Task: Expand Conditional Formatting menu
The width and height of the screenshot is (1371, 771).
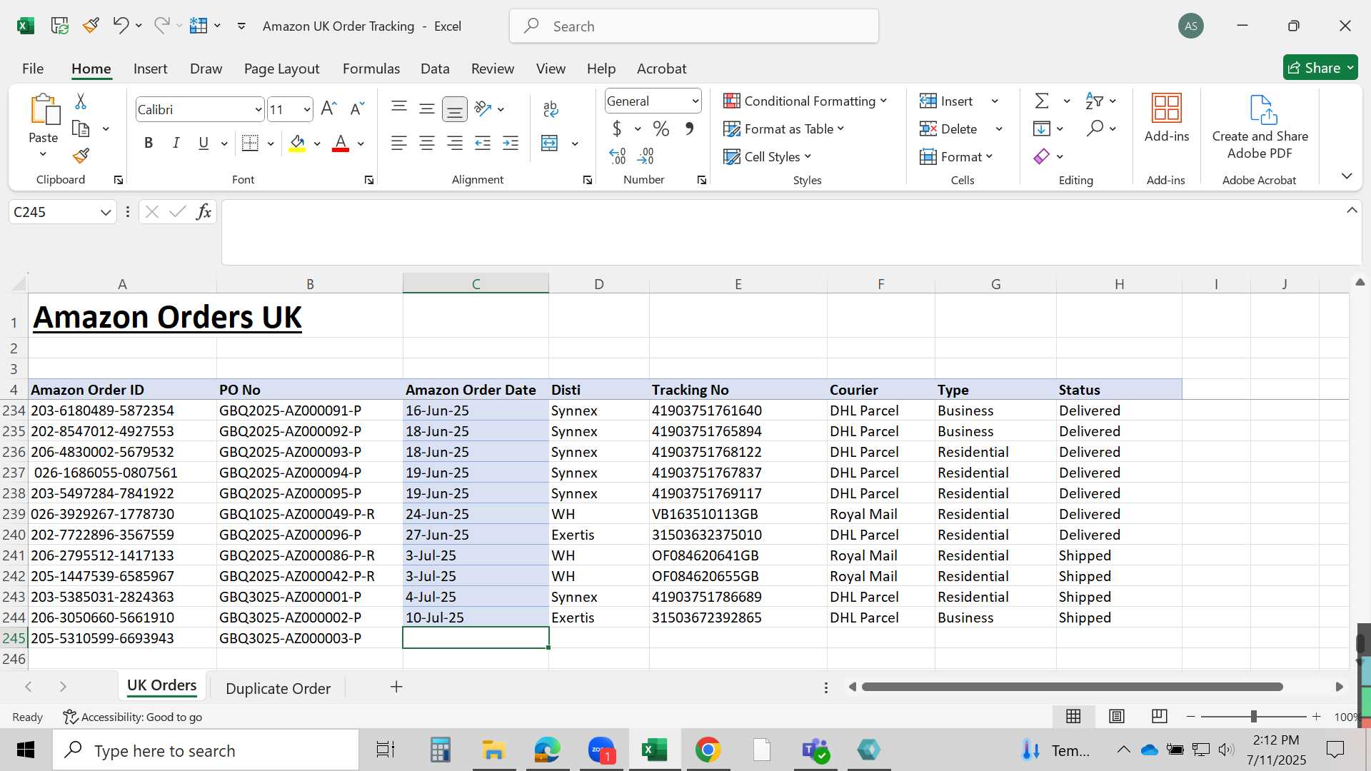Action: [805, 101]
